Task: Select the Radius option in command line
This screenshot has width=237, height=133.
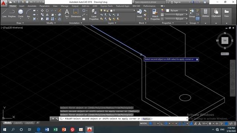Action: [x=146, y=119]
